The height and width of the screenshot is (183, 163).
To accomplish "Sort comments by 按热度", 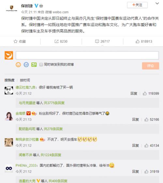I will [9, 80].
